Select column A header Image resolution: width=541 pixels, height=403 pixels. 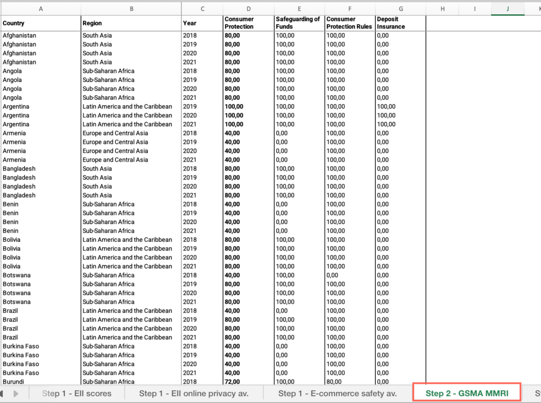[x=41, y=9]
